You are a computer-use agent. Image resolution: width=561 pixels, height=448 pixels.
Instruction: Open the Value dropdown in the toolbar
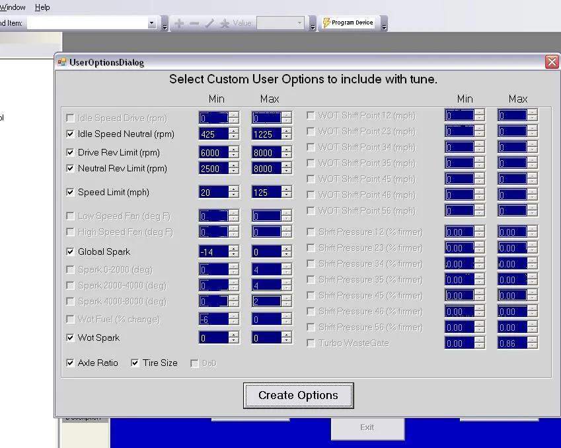point(299,23)
